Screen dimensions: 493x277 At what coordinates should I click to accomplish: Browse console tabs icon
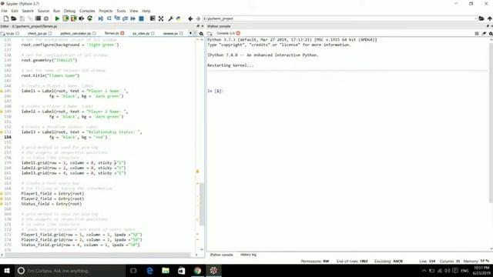210,33
